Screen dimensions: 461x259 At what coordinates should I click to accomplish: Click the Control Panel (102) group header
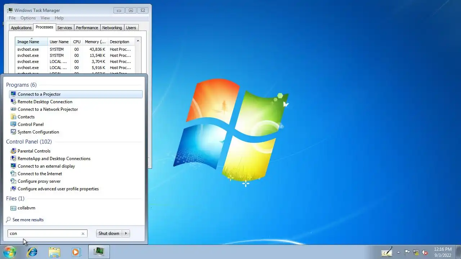pyautogui.click(x=29, y=142)
